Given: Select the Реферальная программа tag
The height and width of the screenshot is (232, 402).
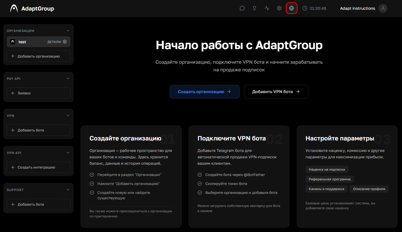Looking at the screenshot, I should [x=330, y=179].
